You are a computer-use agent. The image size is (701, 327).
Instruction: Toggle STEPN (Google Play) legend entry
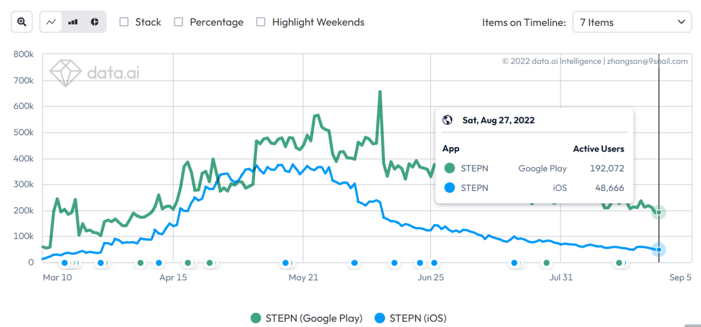(306, 318)
